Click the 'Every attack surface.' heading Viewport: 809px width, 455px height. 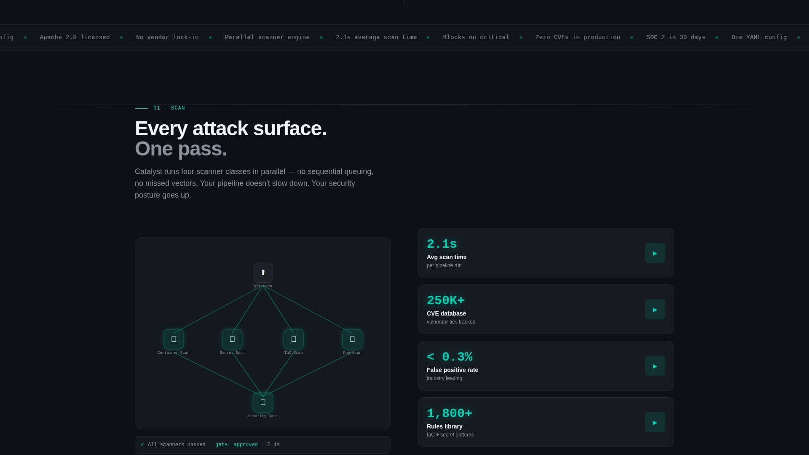230,128
